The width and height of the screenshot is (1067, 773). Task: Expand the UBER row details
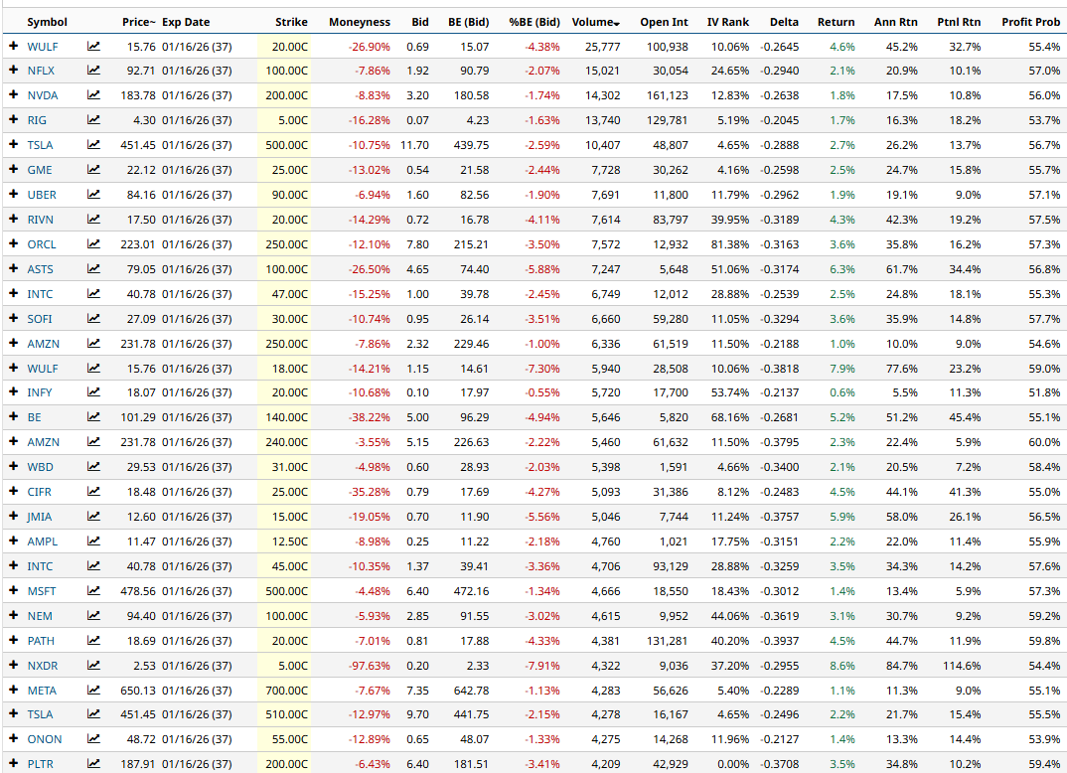(x=13, y=194)
